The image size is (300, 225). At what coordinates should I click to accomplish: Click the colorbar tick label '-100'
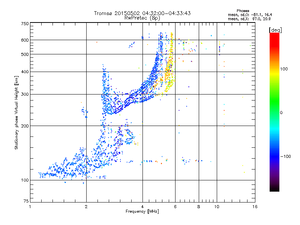coord(285,156)
